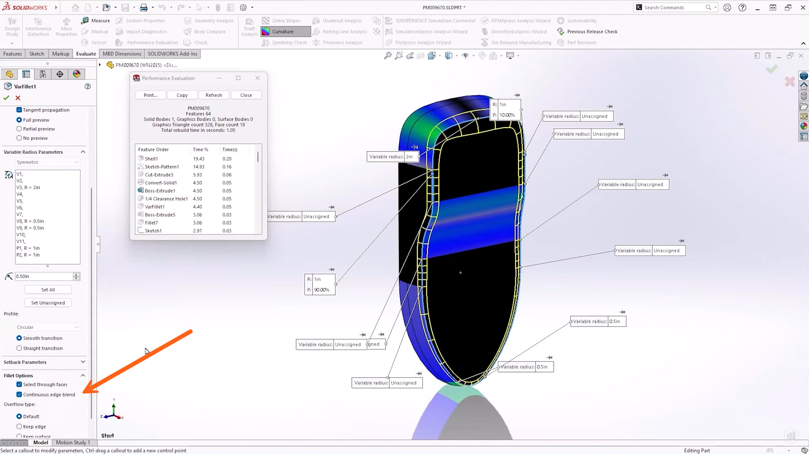Open the Symmetric fillet type dropdown
Image resolution: width=809 pixels, height=454 pixels.
pos(47,162)
